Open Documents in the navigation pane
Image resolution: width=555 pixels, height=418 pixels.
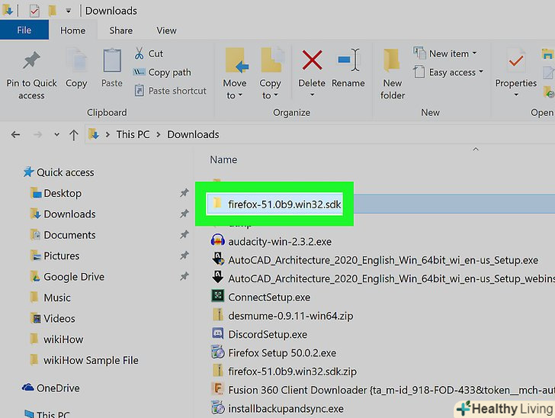(x=63, y=235)
